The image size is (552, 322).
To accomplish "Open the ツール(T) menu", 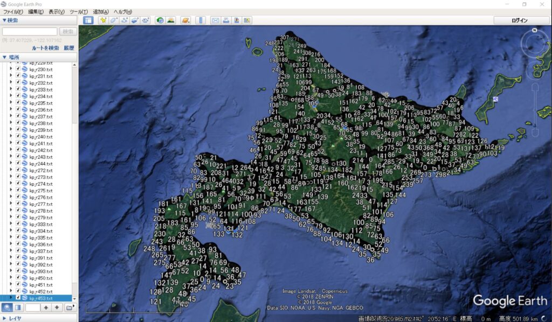I will [x=78, y=12].
